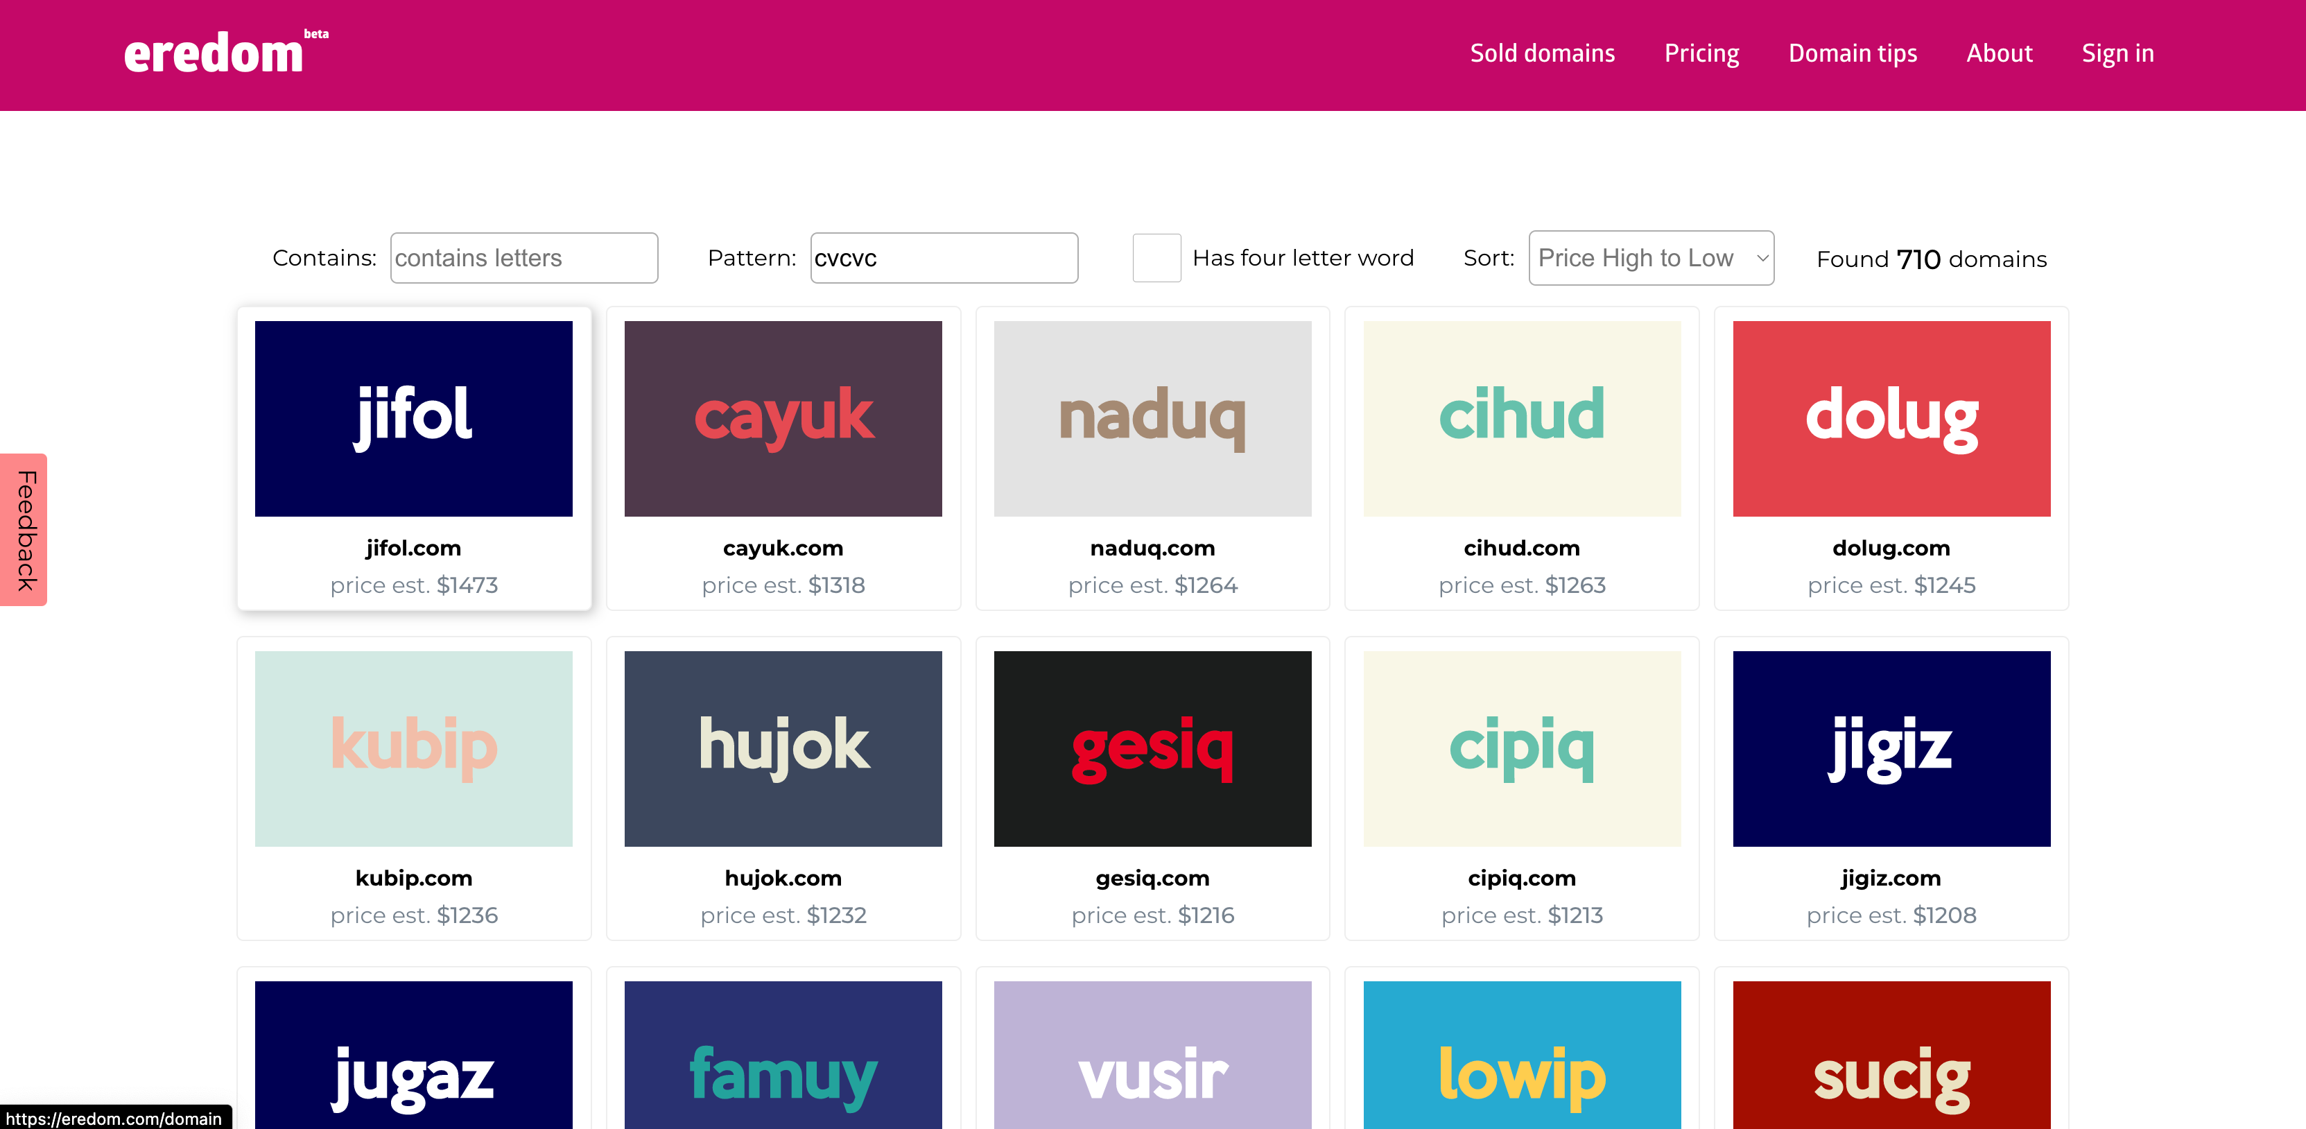Open the Feedback side tab

point(24,530)
